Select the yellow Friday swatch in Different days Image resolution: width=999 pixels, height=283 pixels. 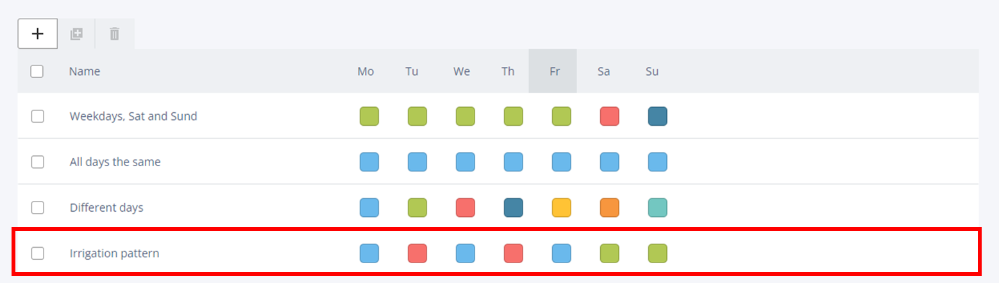click(562, 207)
